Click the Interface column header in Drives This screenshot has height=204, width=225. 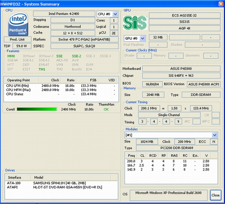click(18, 177)
